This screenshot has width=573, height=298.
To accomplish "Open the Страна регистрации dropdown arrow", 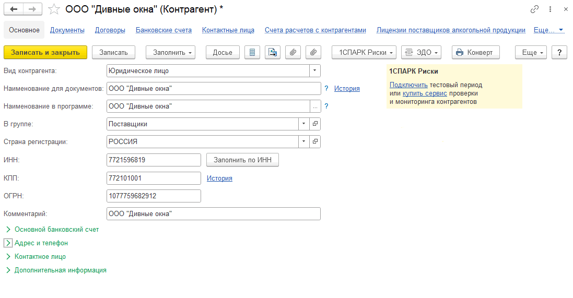I will [x=304, y=142].
